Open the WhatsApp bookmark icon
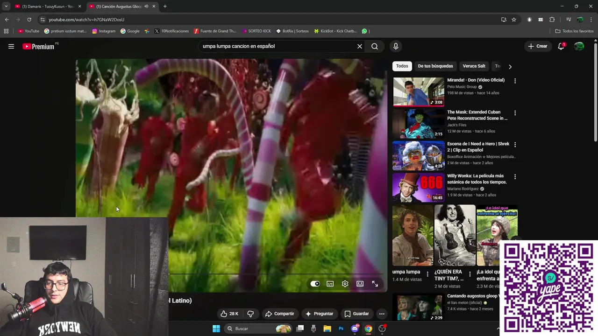 pos(365,31)
